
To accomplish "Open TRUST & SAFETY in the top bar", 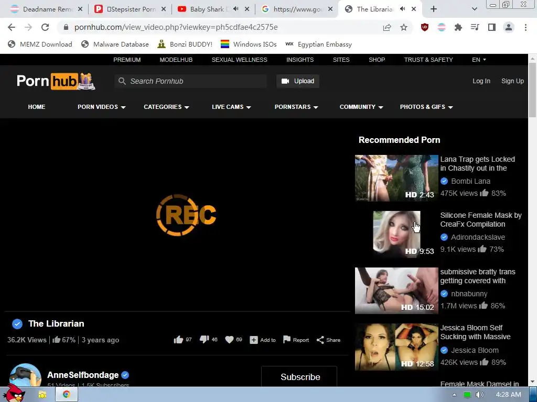I will click(428, 60).
